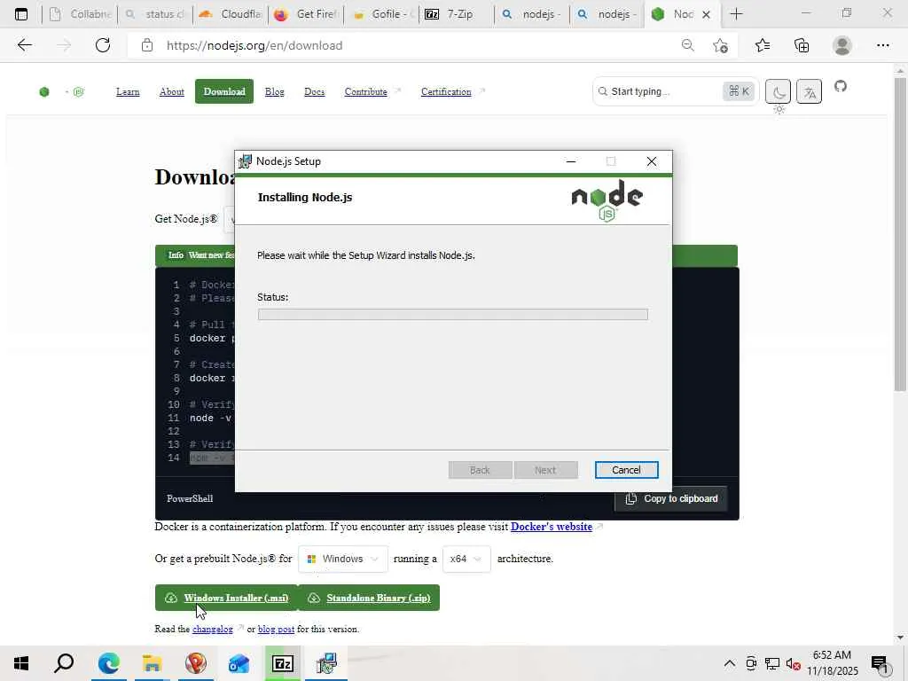Add this page to favorites star
Viewport: 908px width, 681px height.
[720, 45]
